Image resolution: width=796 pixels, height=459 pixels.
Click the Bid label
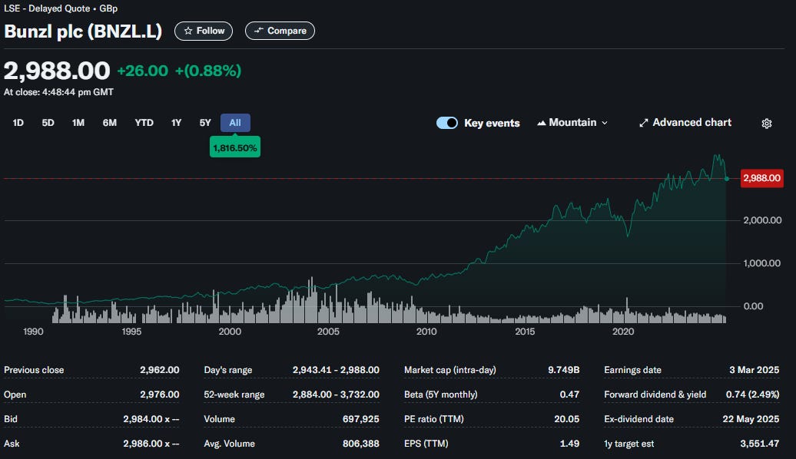(x=11, y=419)
